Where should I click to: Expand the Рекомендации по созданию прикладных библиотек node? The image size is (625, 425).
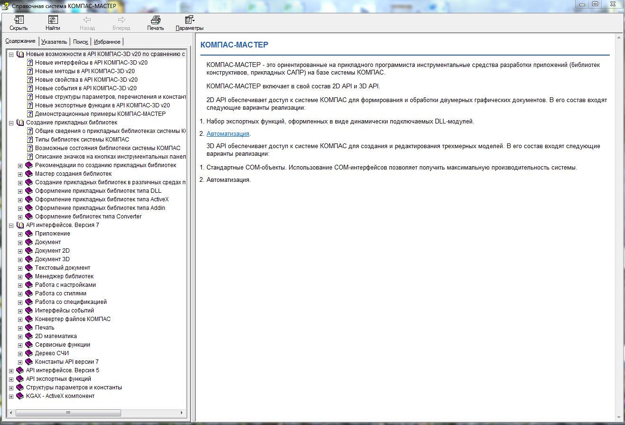tap(20, 166)
